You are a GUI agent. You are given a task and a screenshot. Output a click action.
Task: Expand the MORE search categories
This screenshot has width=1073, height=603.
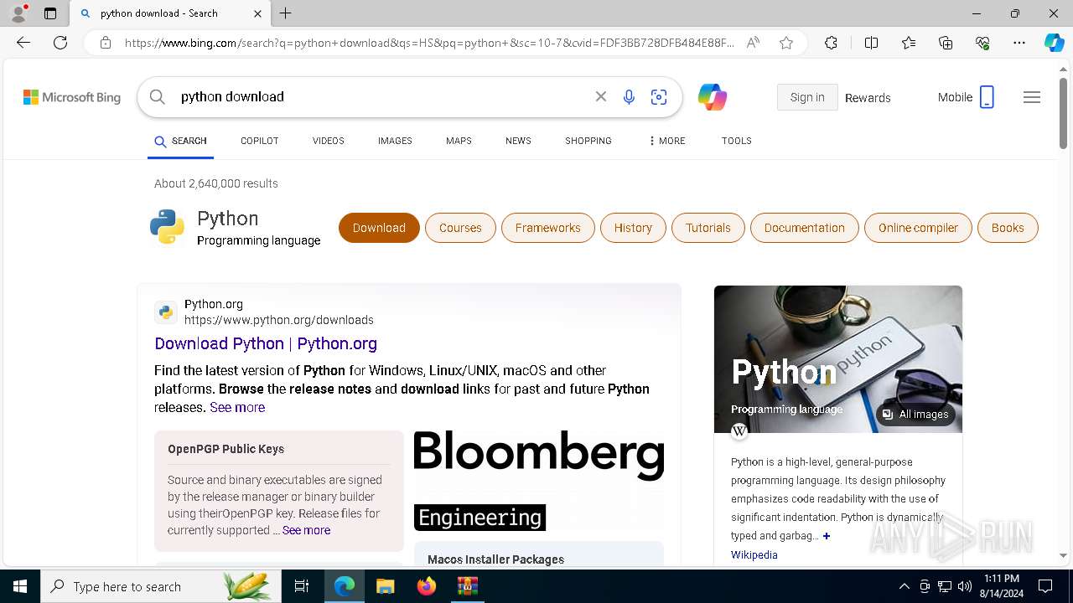[666, 141]
